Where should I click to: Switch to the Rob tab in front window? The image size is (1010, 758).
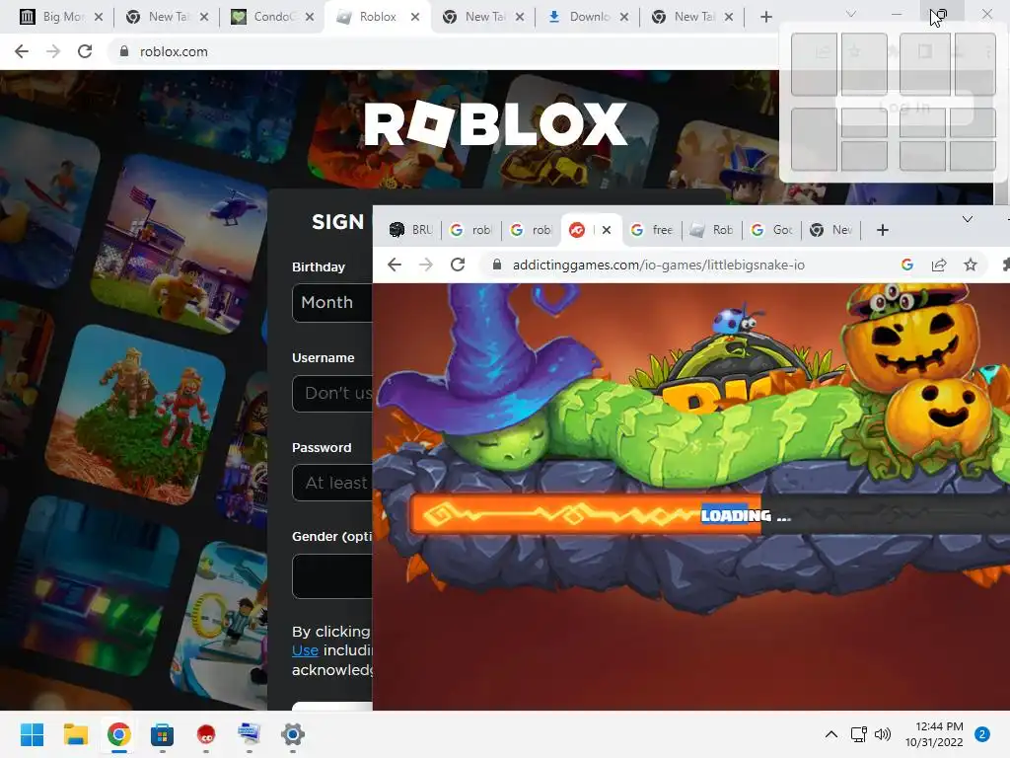pyautogui.click(x=712, y=230)
